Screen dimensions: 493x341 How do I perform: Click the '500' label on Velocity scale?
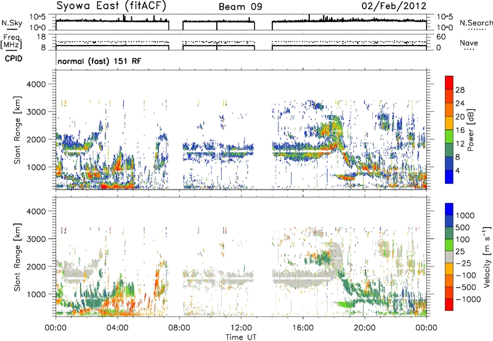point(463,227)
